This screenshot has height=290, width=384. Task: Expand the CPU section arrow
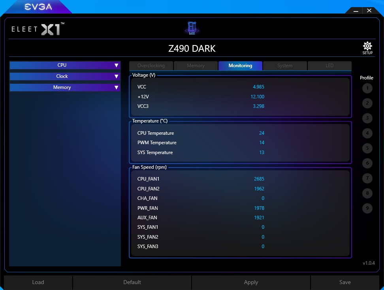pos(116,66)
